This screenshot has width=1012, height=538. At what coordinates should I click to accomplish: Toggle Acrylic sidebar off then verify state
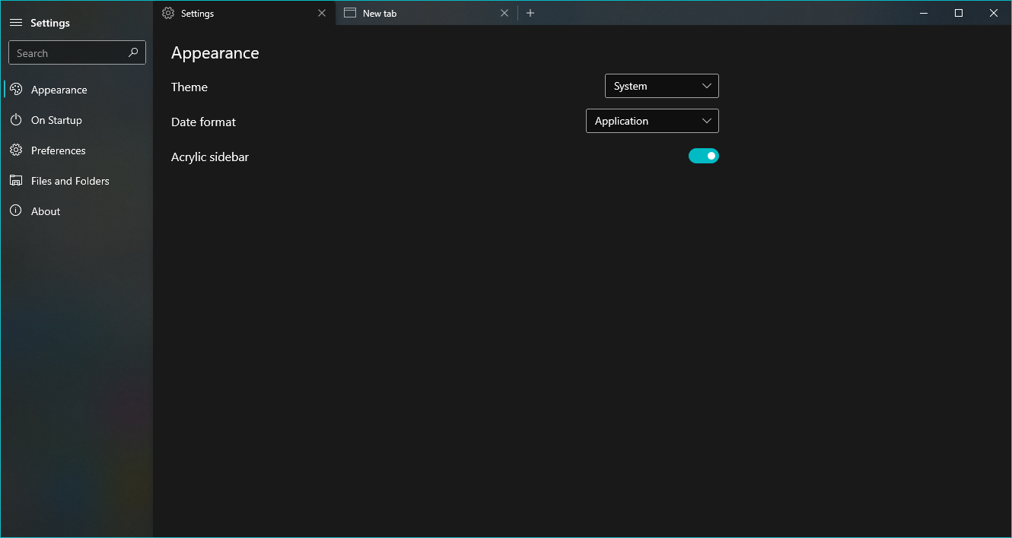pos(703,155)
